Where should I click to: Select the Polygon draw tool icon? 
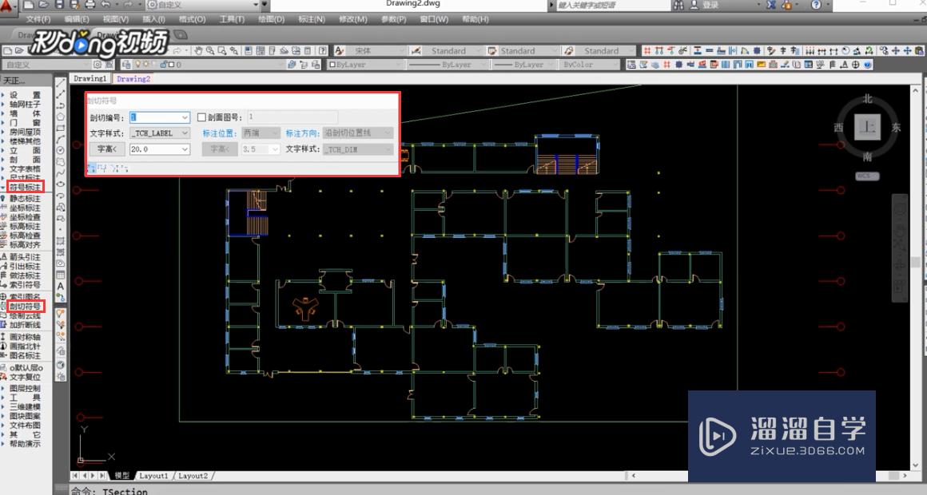60,117
